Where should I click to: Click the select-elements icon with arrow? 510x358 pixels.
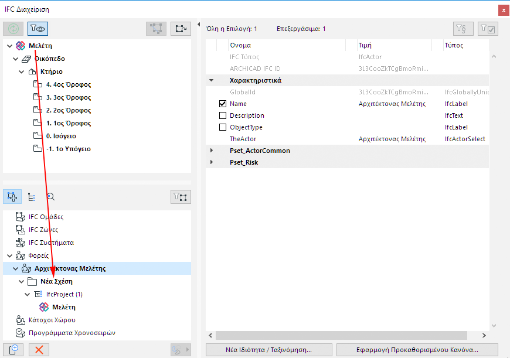point(181,29)
